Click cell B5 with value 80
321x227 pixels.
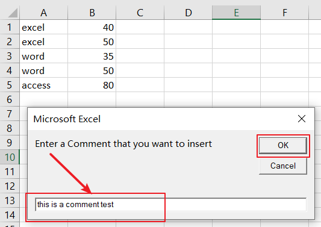92,85
